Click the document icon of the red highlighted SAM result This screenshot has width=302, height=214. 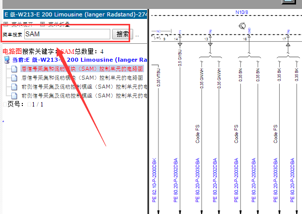[x=14, y=69]
